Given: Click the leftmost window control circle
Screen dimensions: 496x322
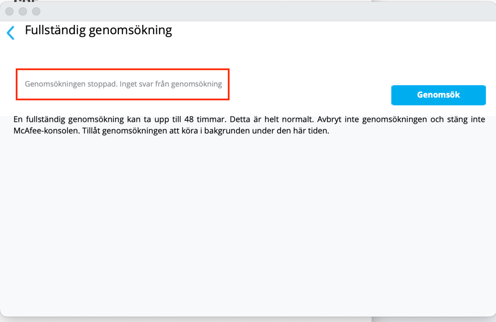Looking at the screenshot, I should [x=9, y=12].
